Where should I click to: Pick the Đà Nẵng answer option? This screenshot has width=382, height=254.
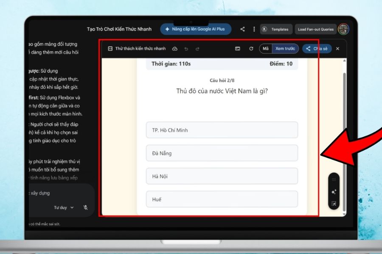point(222,153)
